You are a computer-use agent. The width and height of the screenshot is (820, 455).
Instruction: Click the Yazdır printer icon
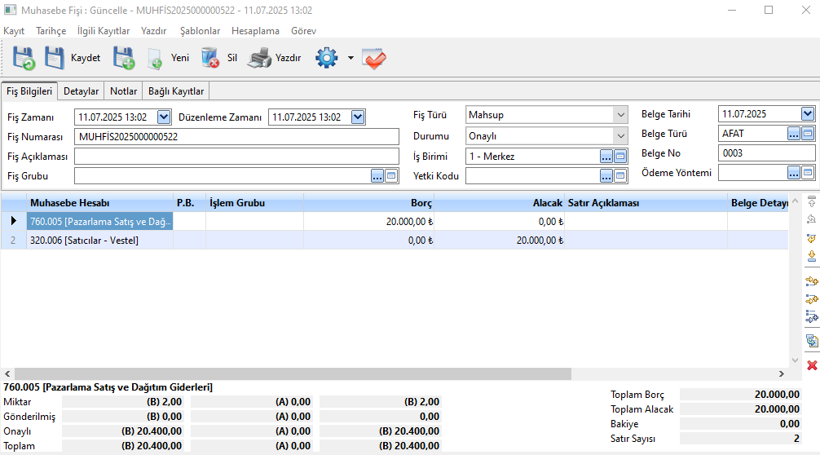tap(259, 58)
